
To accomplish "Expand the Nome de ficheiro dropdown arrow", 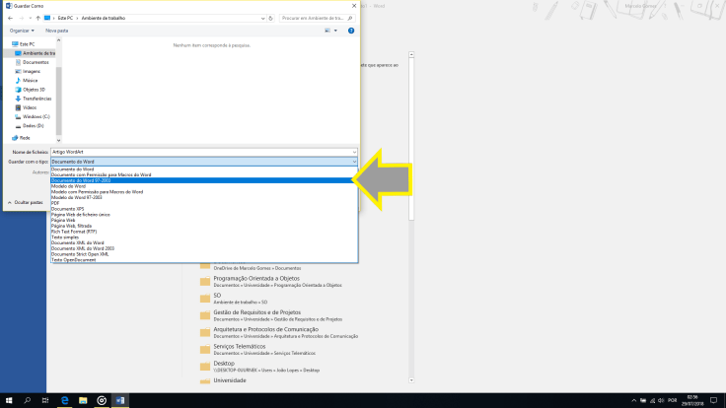I will [353, 151].
